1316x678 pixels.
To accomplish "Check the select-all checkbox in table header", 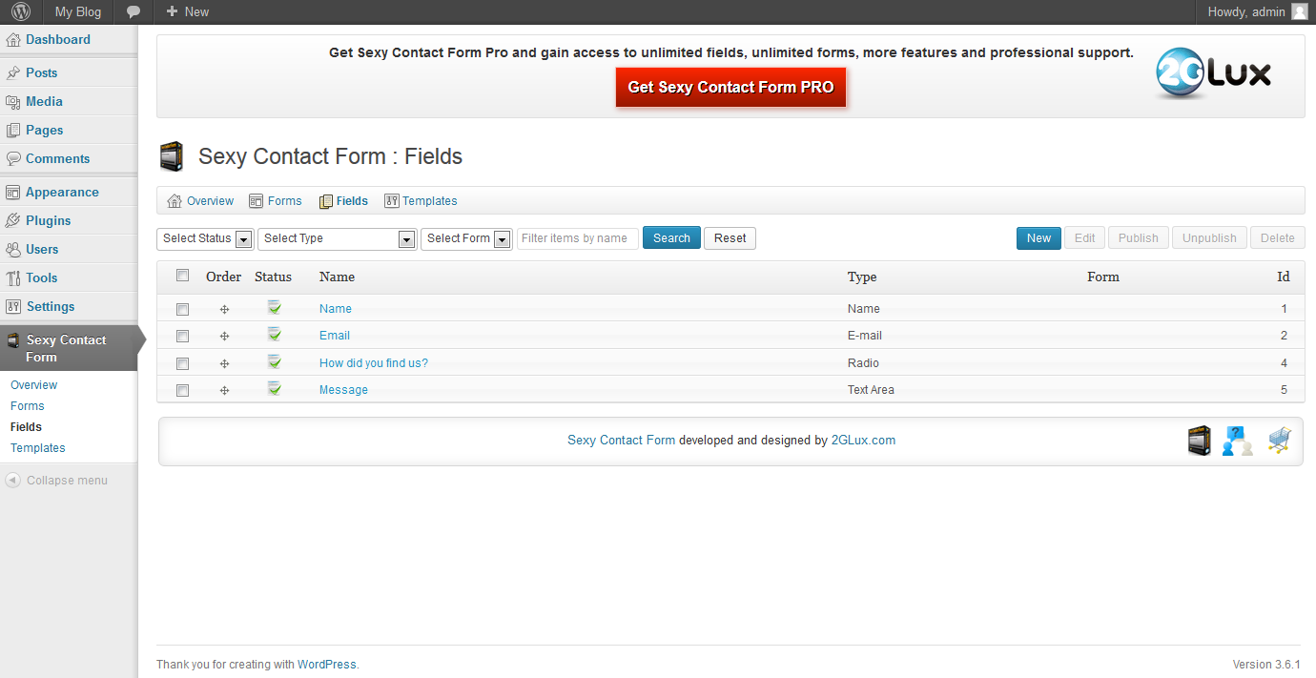I will [x=183, y=276].
